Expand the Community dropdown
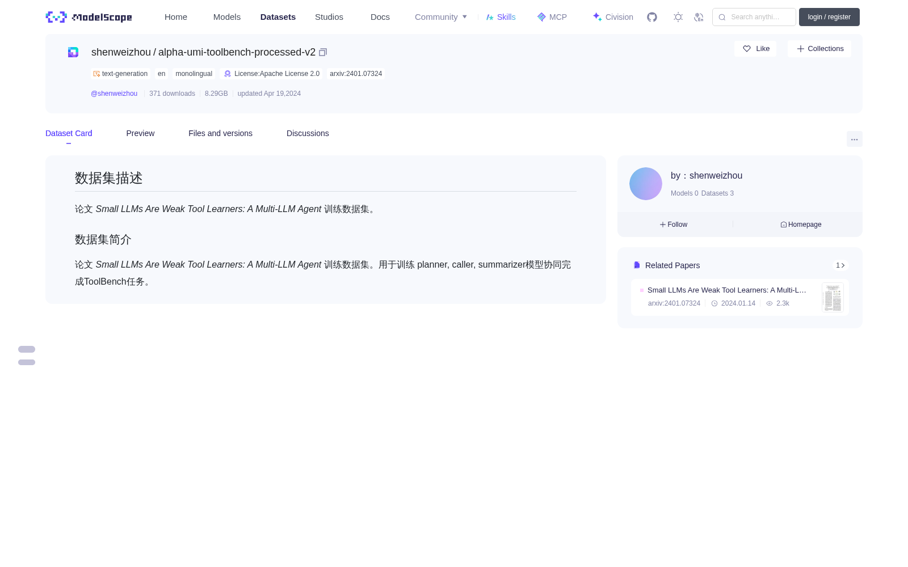908x567 pixels. (x=441, y=17)
